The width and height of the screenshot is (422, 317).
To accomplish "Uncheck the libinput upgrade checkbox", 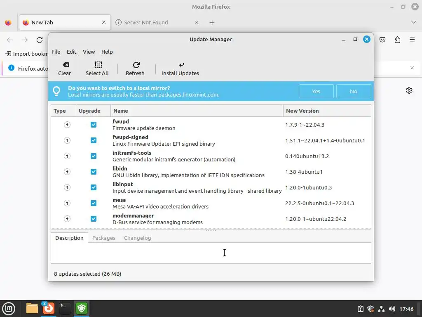I will [x=94, y=187].
